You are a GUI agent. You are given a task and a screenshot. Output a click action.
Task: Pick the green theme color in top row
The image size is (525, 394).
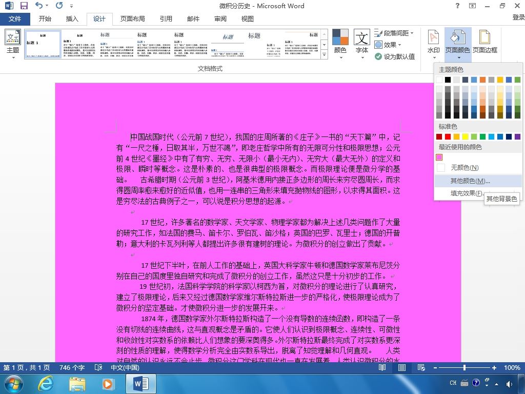click(x=517, y=80)
